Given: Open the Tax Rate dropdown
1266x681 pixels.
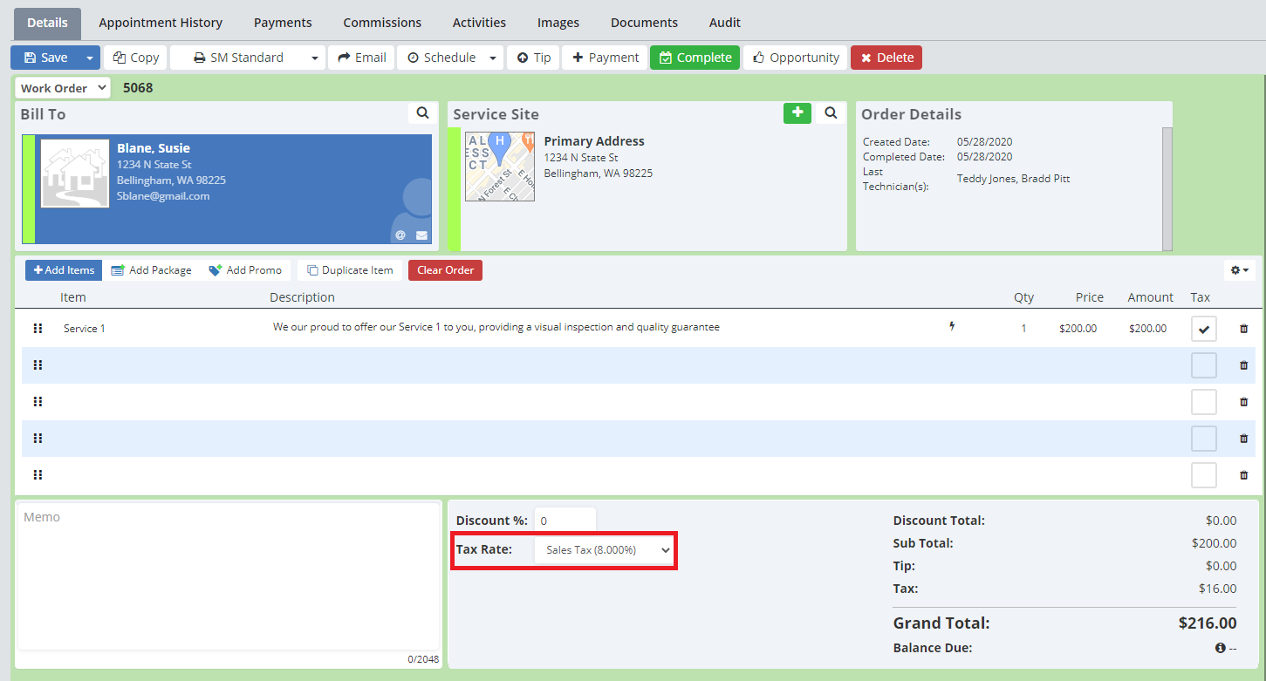Looking at the screenshot, I should [x=604, y=550].
